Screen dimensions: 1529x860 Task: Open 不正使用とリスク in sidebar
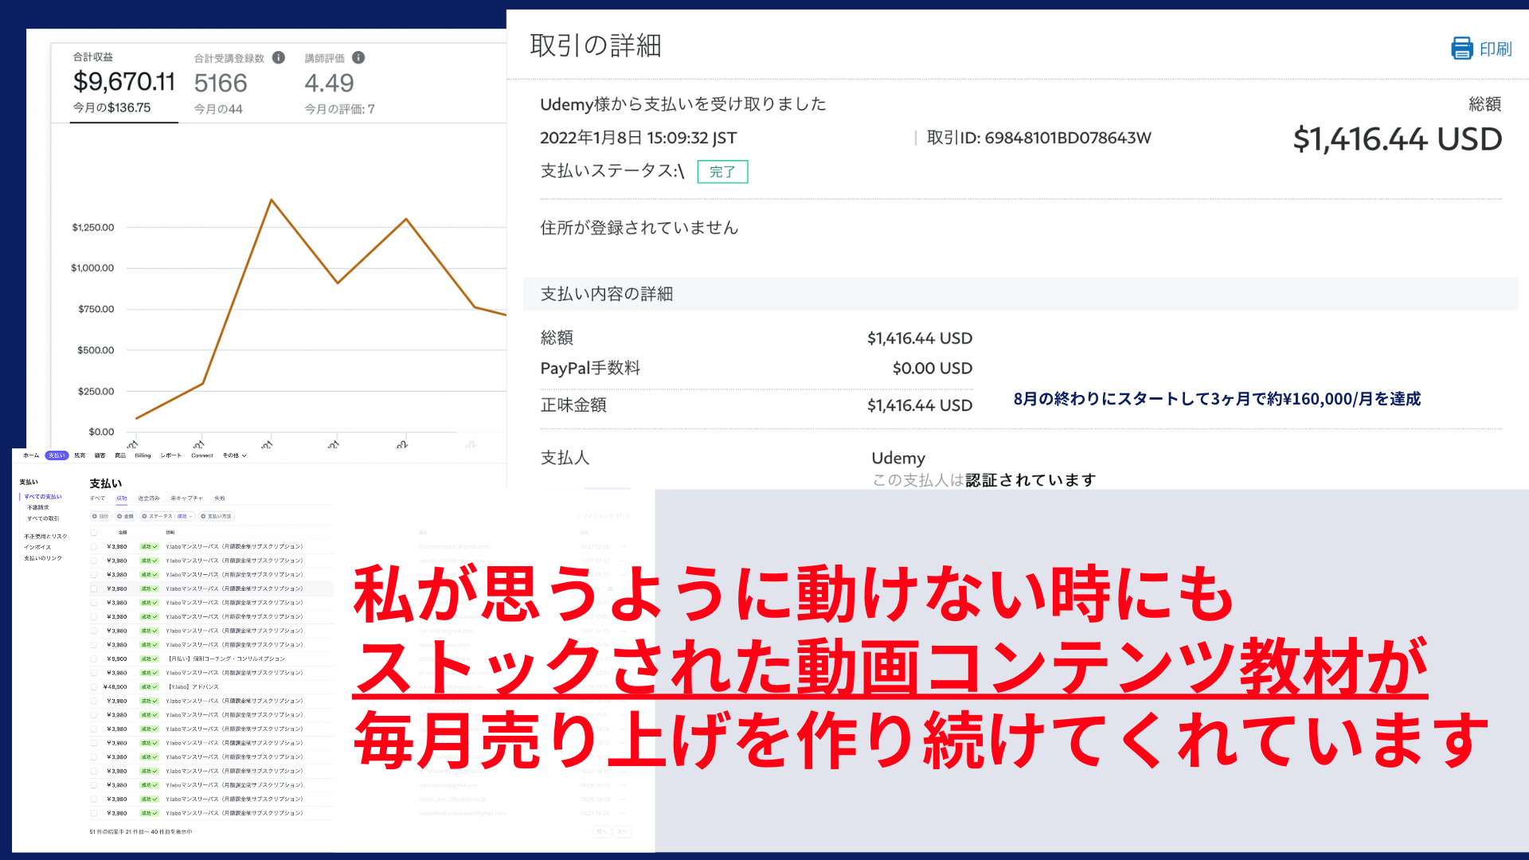pyautogui.click(x=45, y=536)
